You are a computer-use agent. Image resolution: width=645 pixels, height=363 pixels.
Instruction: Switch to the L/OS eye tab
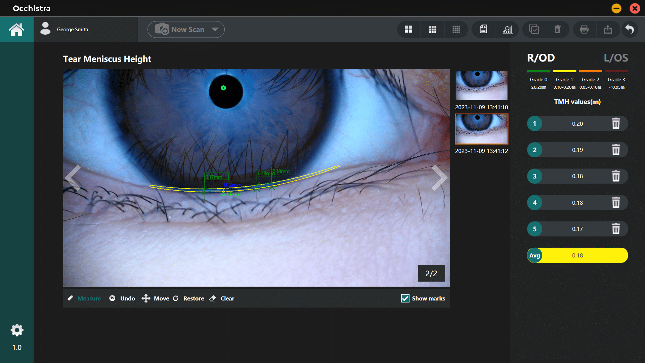click(x=615, y=58)
